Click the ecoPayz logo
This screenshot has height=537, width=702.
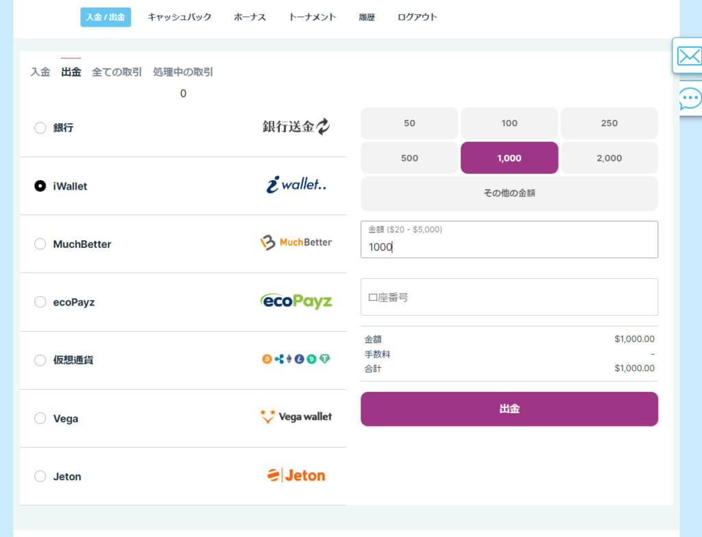pyautogui.click(x=296, y=301)
